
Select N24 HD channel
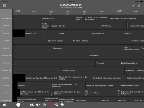point(6,85)
